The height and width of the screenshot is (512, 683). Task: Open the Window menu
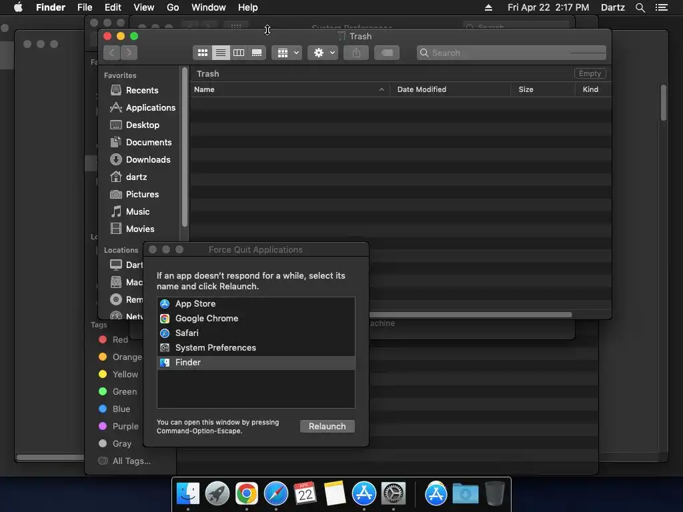tap(209, 7)
